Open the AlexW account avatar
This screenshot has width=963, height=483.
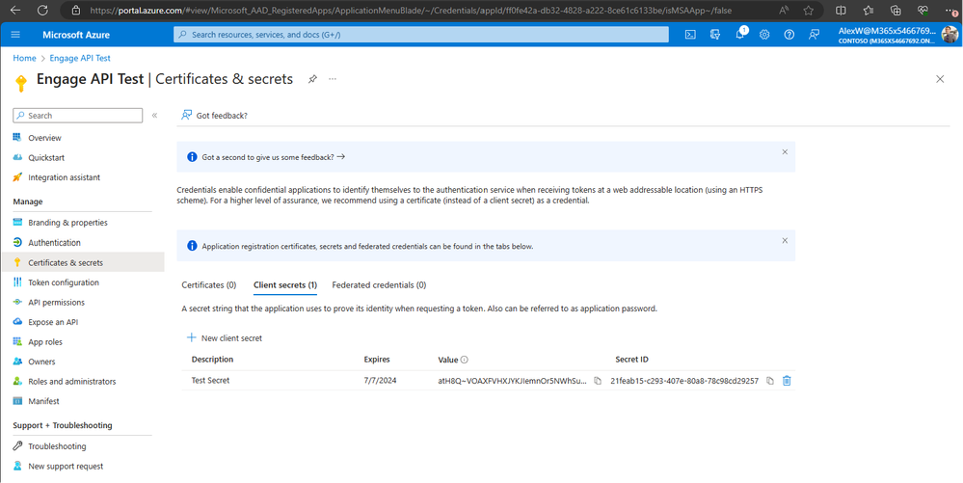coord(950,35)
